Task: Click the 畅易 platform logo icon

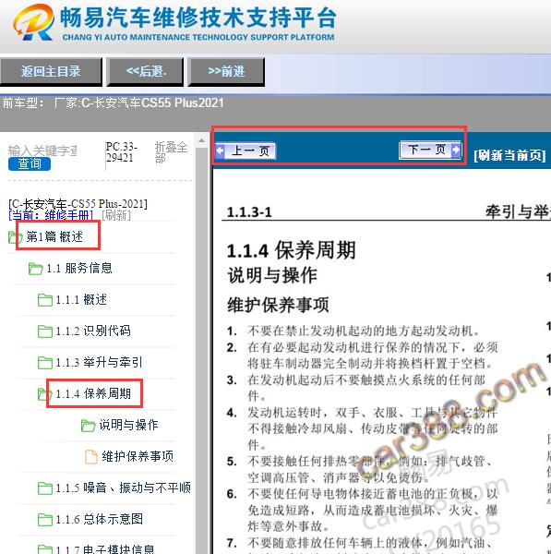Action: click(33, 22)
